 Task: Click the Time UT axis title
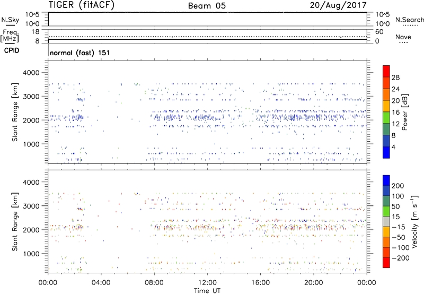207,291
